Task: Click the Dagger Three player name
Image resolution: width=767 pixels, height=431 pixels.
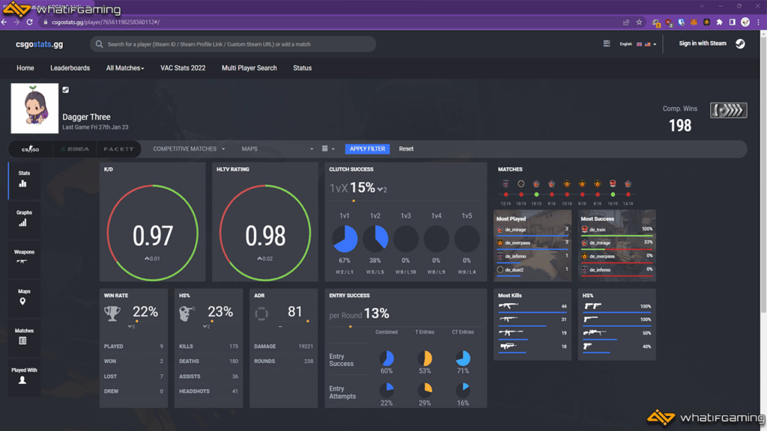Action: click(x=87, y=117)
